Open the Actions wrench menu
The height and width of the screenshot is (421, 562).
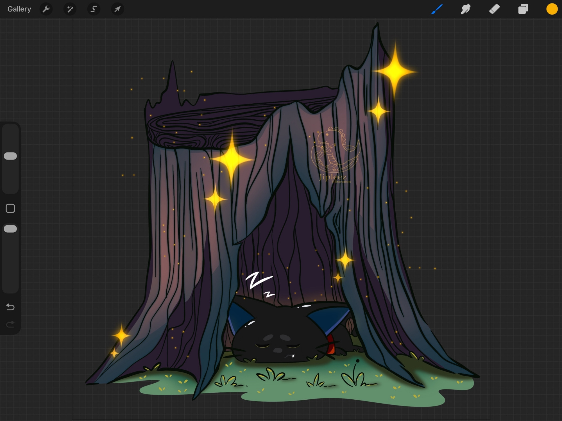tap(46, 9)
